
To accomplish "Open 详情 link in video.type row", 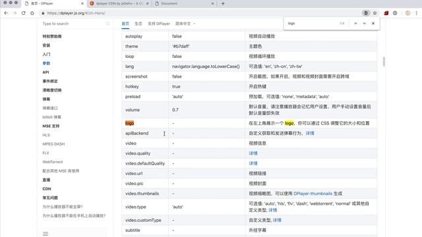I will coord(272,210).
